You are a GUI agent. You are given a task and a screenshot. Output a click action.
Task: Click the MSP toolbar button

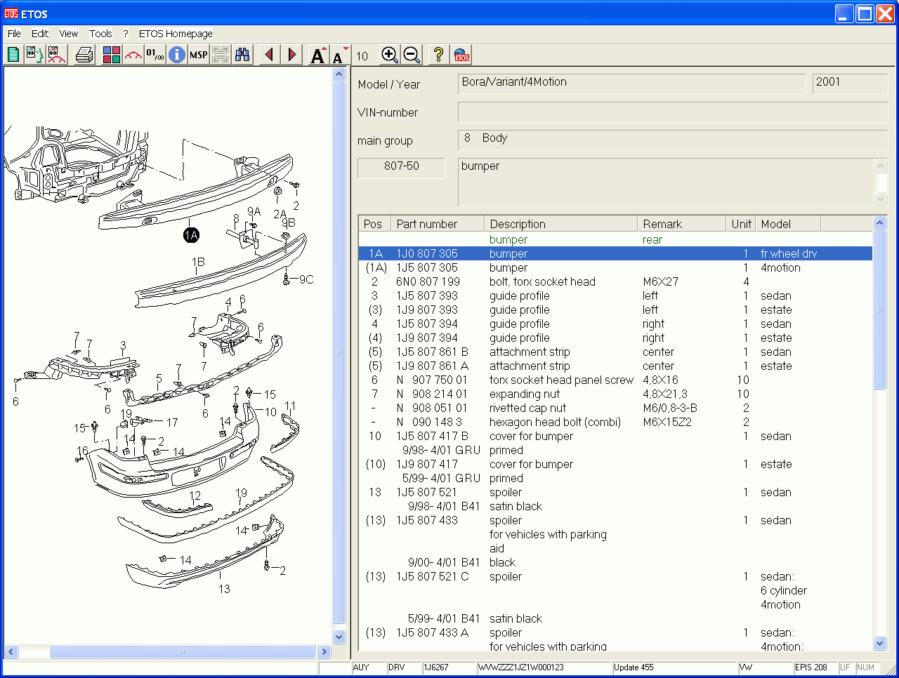click(199, 55)
